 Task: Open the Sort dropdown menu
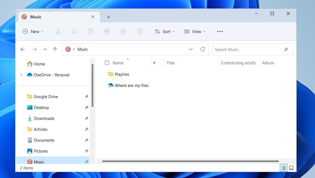point(164,32)
